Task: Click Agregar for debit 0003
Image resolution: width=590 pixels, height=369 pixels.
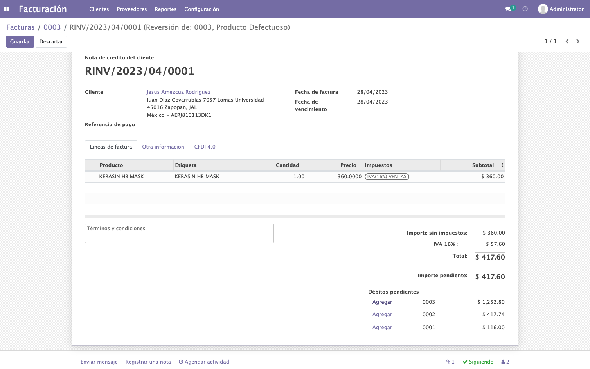Action: (x=382, y=302)
